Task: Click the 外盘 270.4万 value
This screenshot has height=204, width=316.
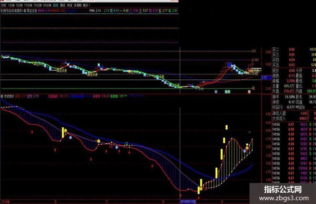Action: (289, 91)
